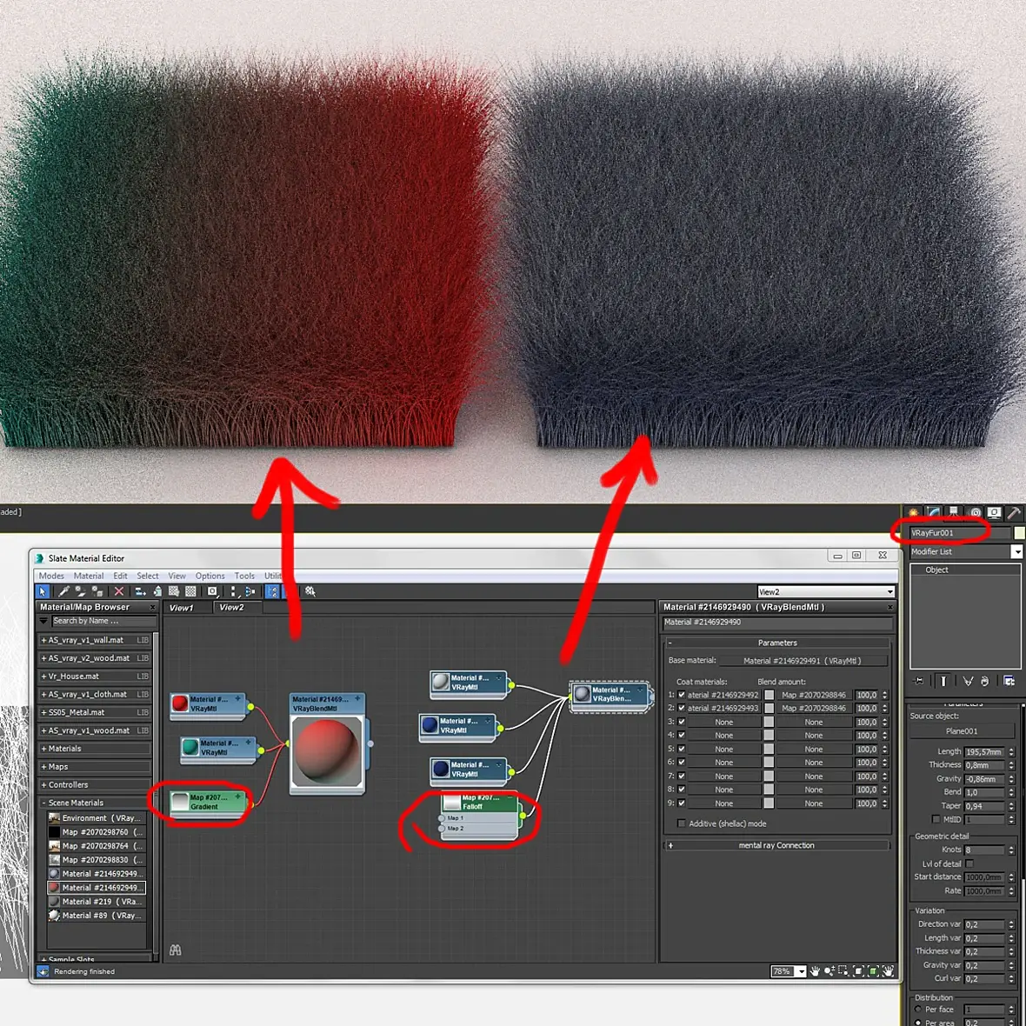Toggle coat material 2 checkbox
The image size is (1026, 1026).
(682, 708)
